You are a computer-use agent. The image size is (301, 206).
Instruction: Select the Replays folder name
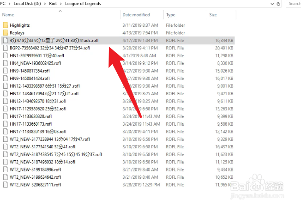[x=17, y=33]
